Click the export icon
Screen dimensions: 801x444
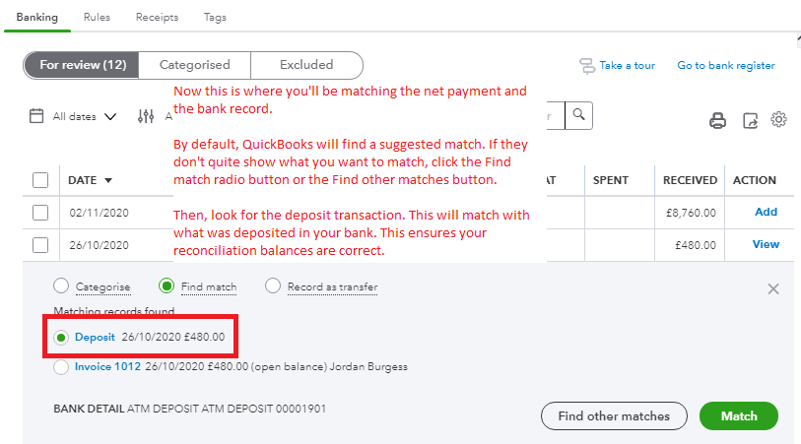coord(750,121)
